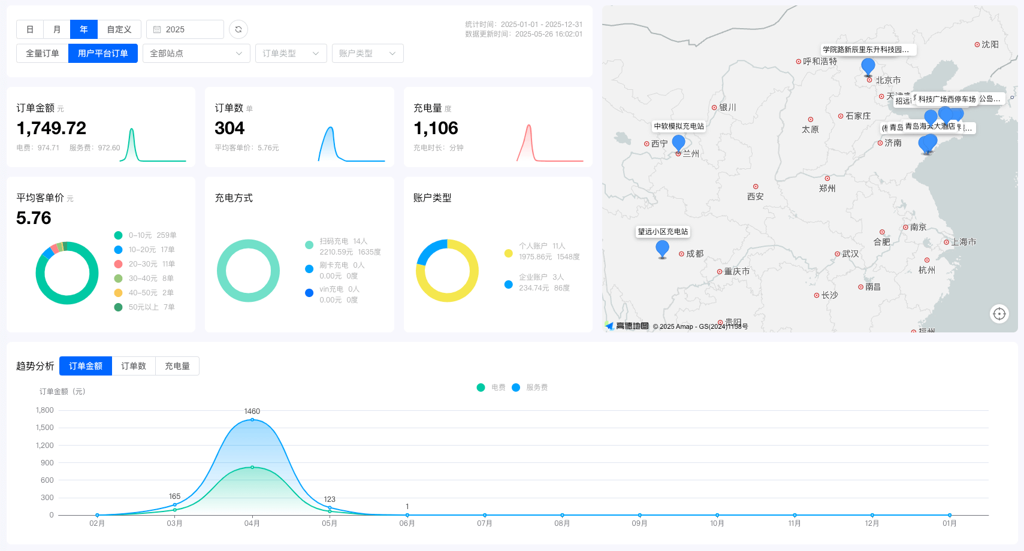Viewport: 1024px width, 551px height.
Task: Click the 高德地图 logo on map
Action: [627, 326]
